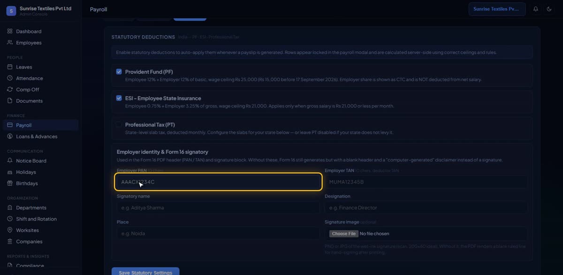Select Shift and Rotation sidebar icon
Screen dimensions: 563x275
[10, 219]
